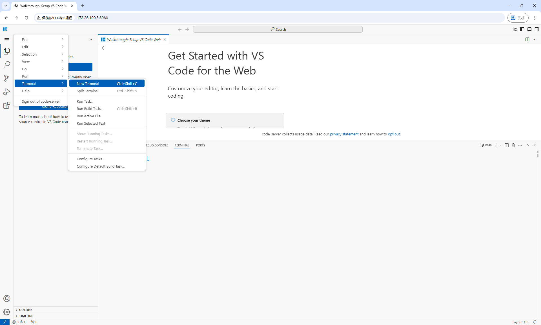This screenshot has height=325, width=541.
Task: Select the Choose your theme step radio
Action: coord(173,120)
